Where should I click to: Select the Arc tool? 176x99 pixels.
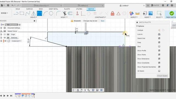click(x=45, y=13)
